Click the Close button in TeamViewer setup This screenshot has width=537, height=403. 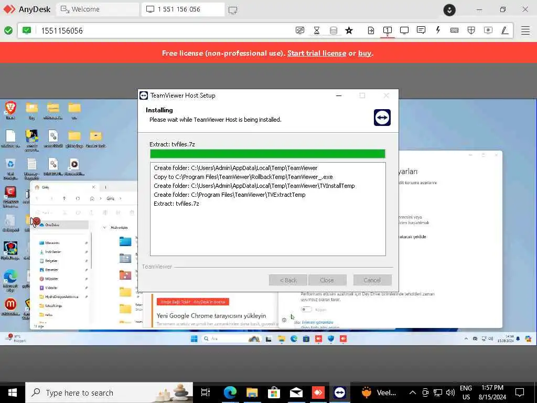tap(327, 280)
